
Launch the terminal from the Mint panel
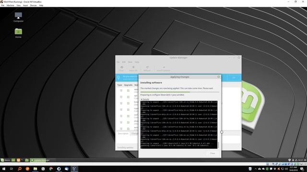23,160
